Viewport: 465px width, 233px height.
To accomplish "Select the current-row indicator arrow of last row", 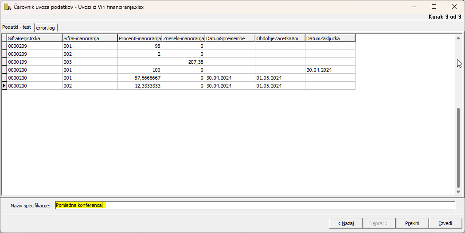I will click(x=4, y=86).
